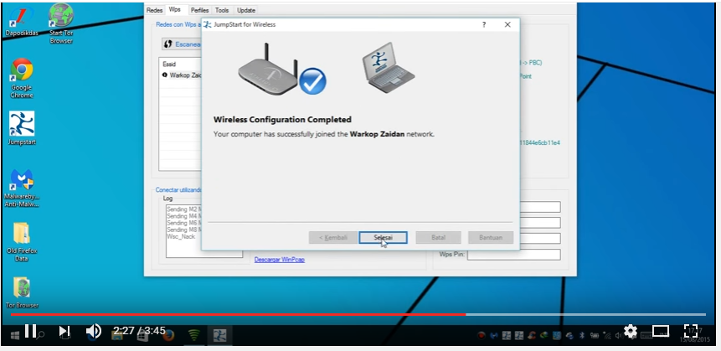Click the Wps Pin input field
Screen dimensions: 721x351
click(x=513, y=255)
